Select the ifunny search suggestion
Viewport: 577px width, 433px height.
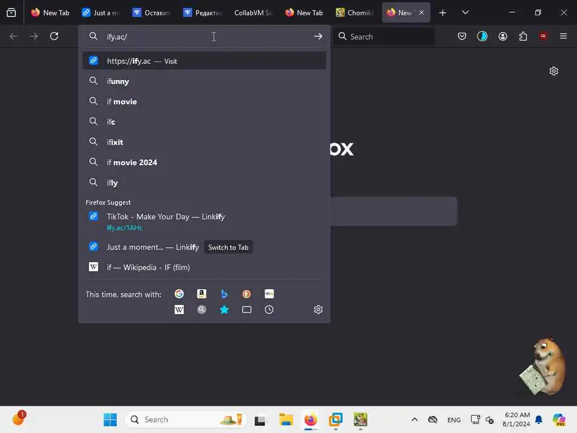[204, 81]
